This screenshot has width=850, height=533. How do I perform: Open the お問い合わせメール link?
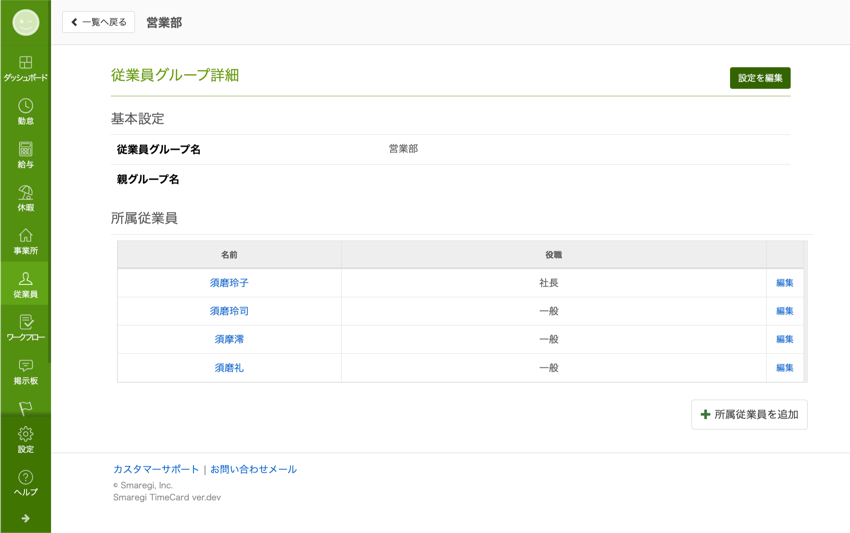click(254, 469)
